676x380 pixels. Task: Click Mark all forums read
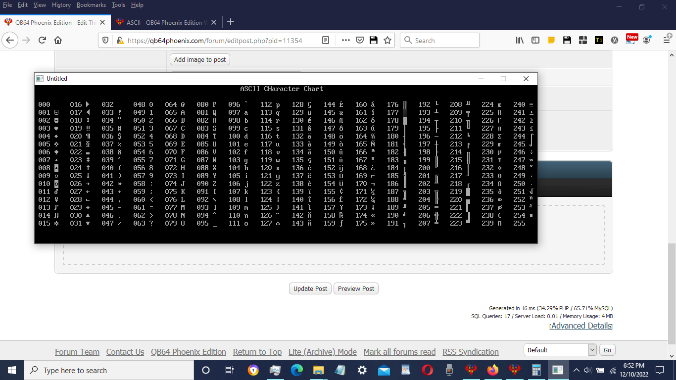(x=399, y=352)
